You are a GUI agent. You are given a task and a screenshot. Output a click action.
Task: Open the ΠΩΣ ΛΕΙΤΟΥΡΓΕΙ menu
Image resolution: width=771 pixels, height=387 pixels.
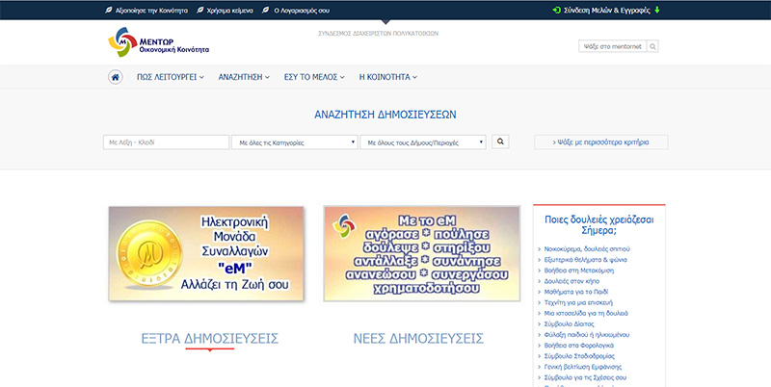[x=171, y=77]
